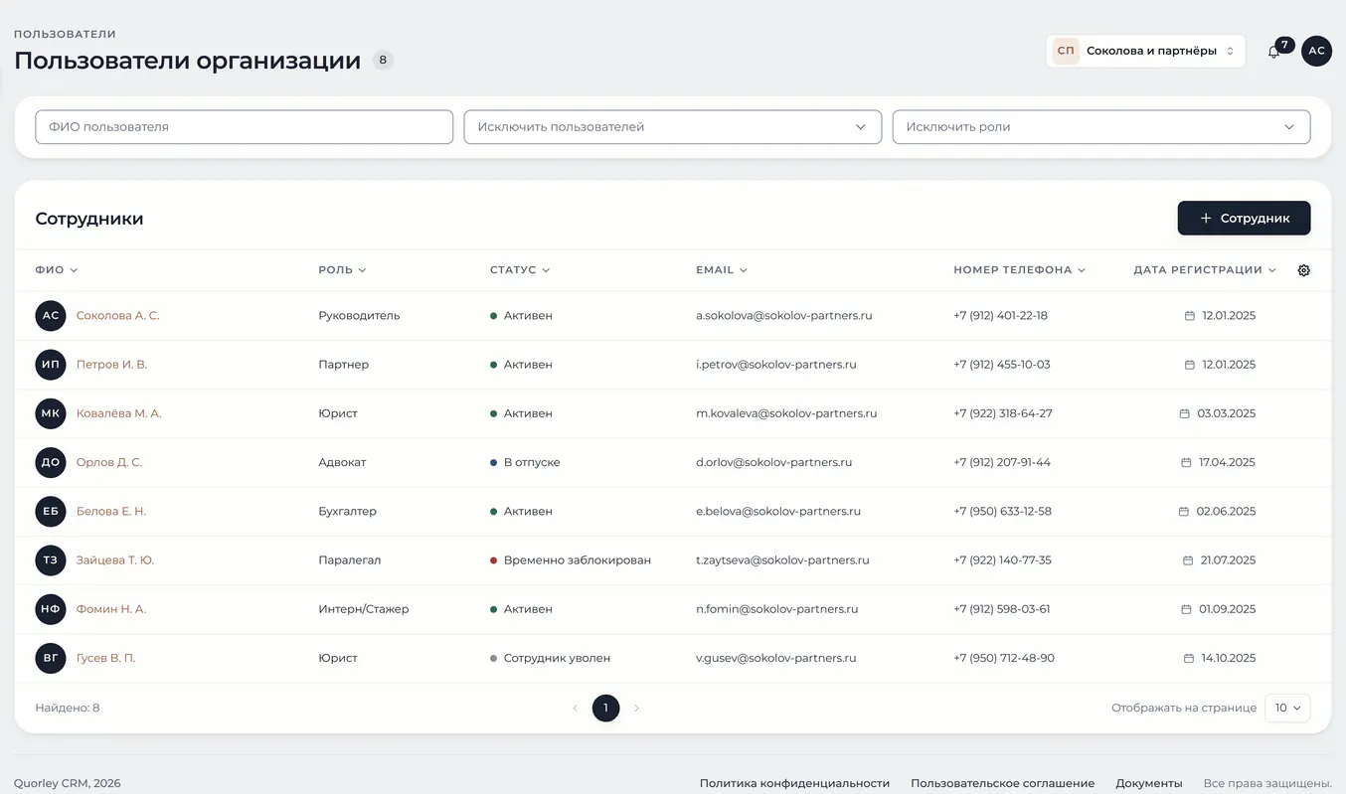Viewport: 1346px width, 794px height.
Task: Open Пользовательское соглашение link
Action: tap(1002, 783)
